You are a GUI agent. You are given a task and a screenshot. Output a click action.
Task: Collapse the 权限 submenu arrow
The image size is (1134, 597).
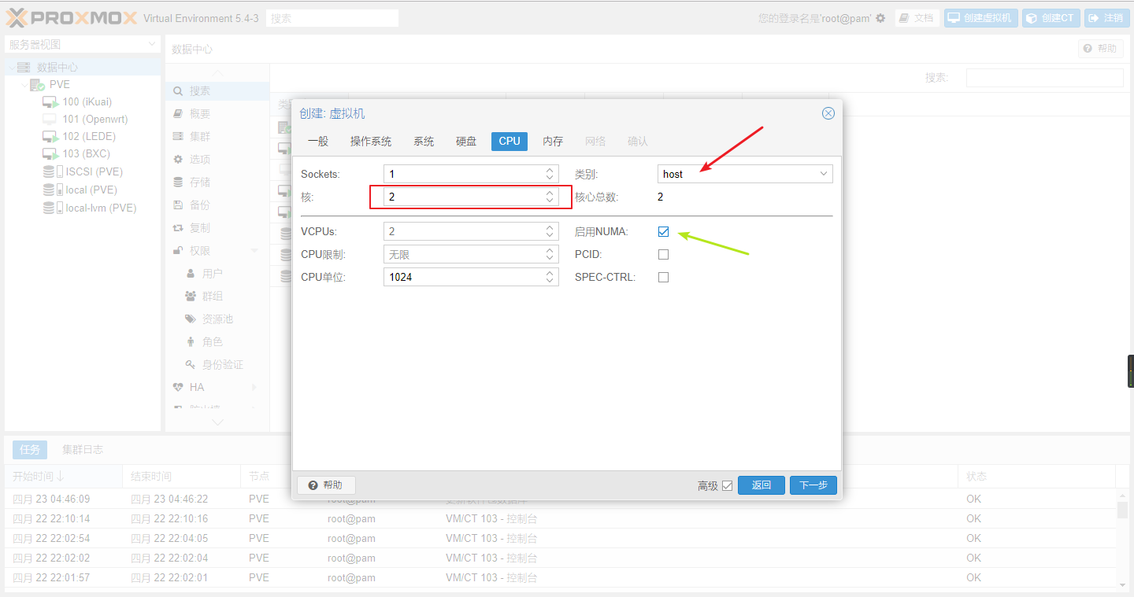[254, 251]
